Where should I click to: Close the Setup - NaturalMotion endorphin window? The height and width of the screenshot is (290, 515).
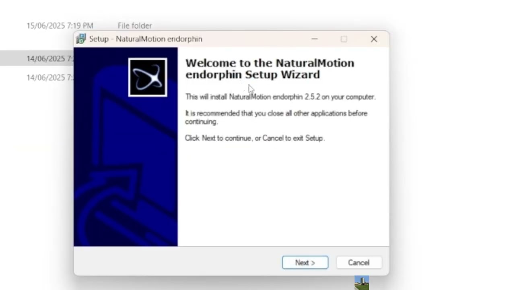374,39
